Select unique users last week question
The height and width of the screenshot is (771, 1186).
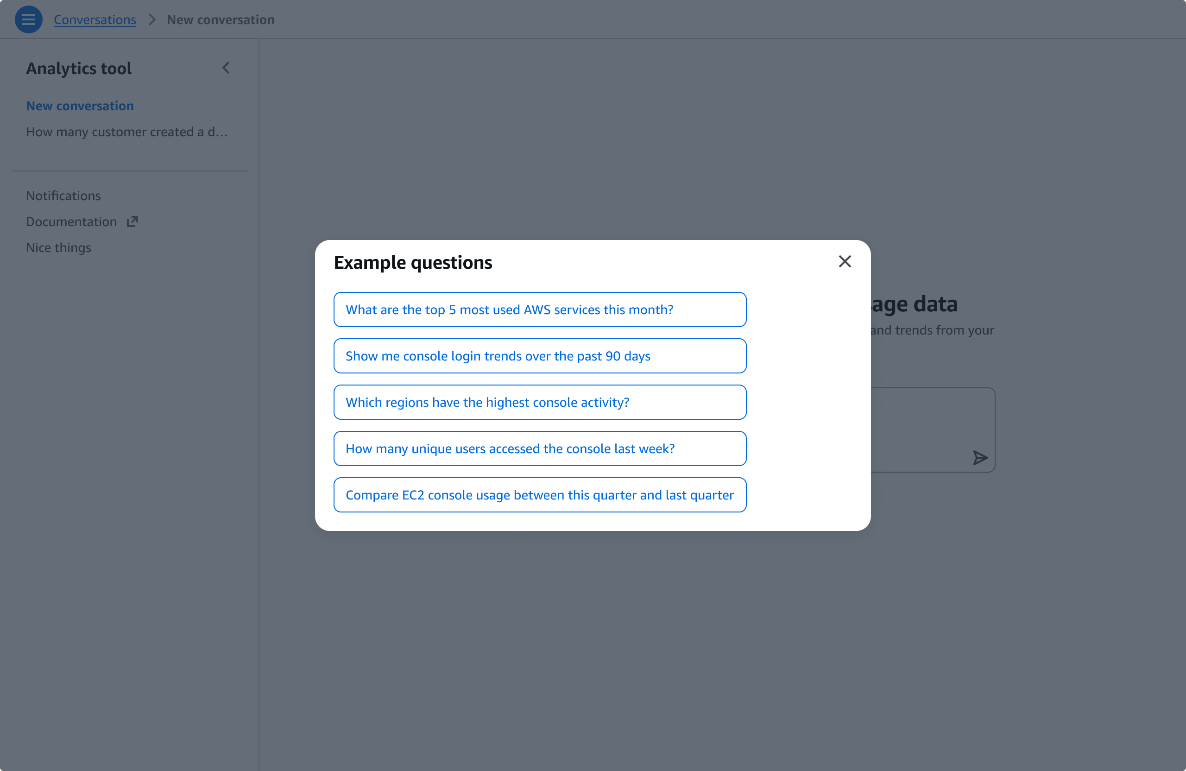540,449
